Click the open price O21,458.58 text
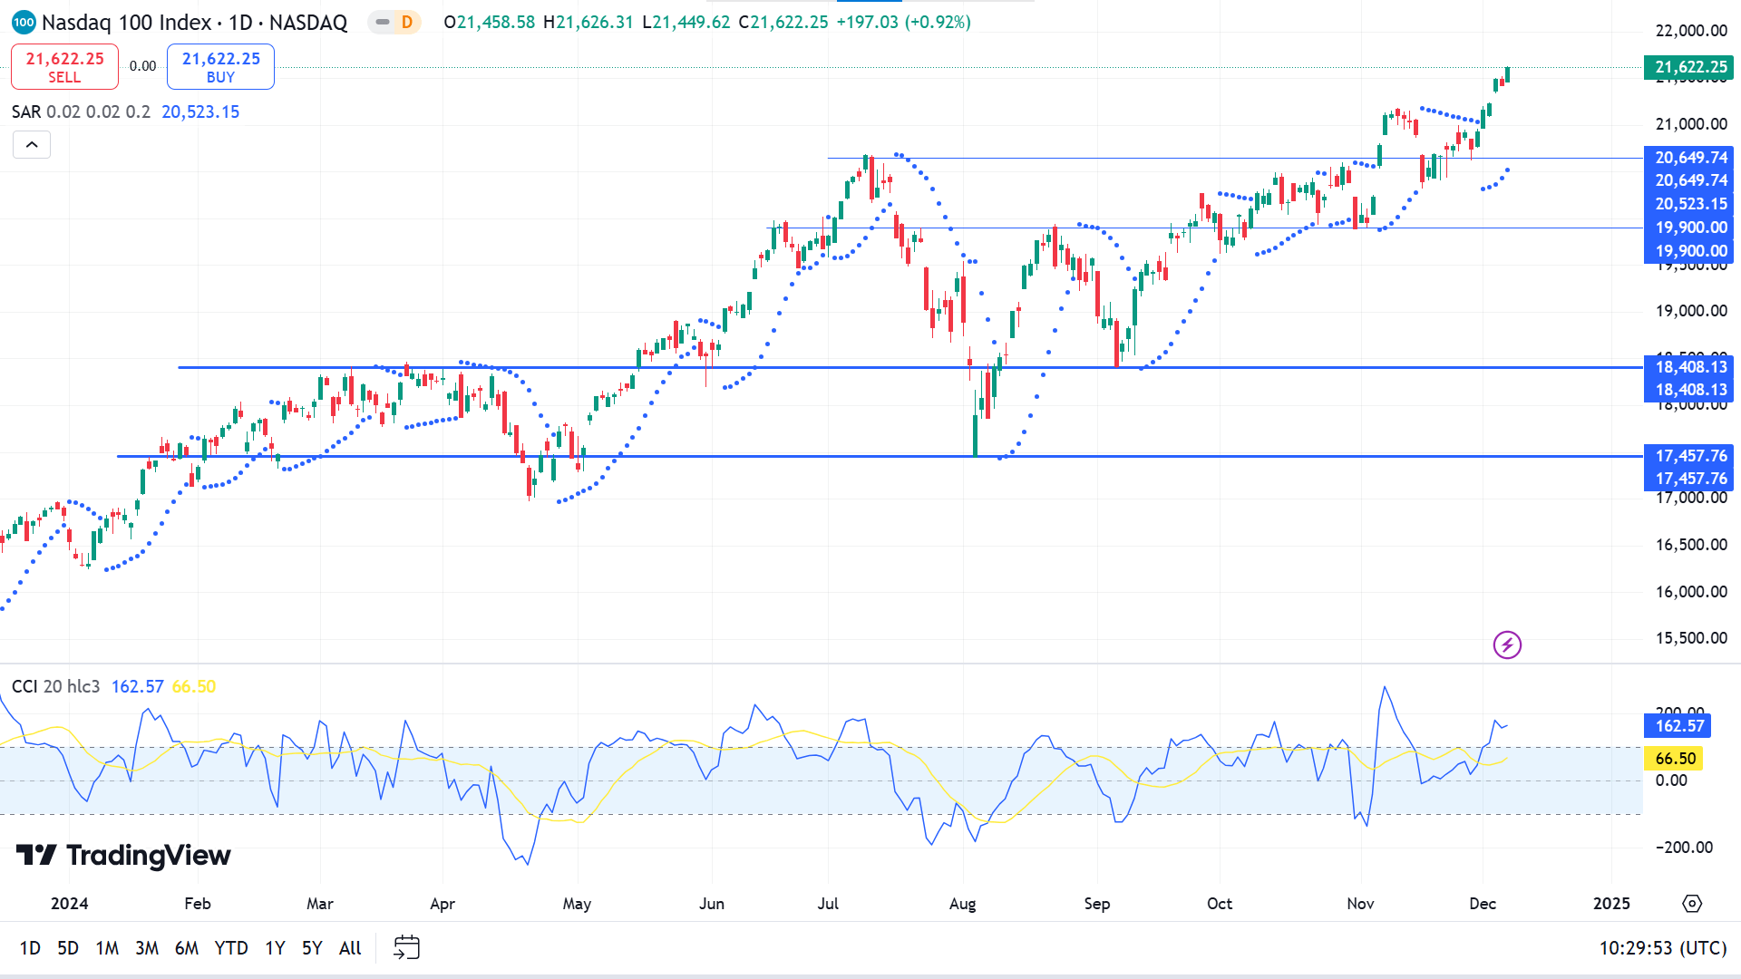Screen dimensions: 1741x979 [x=490, y=22]
